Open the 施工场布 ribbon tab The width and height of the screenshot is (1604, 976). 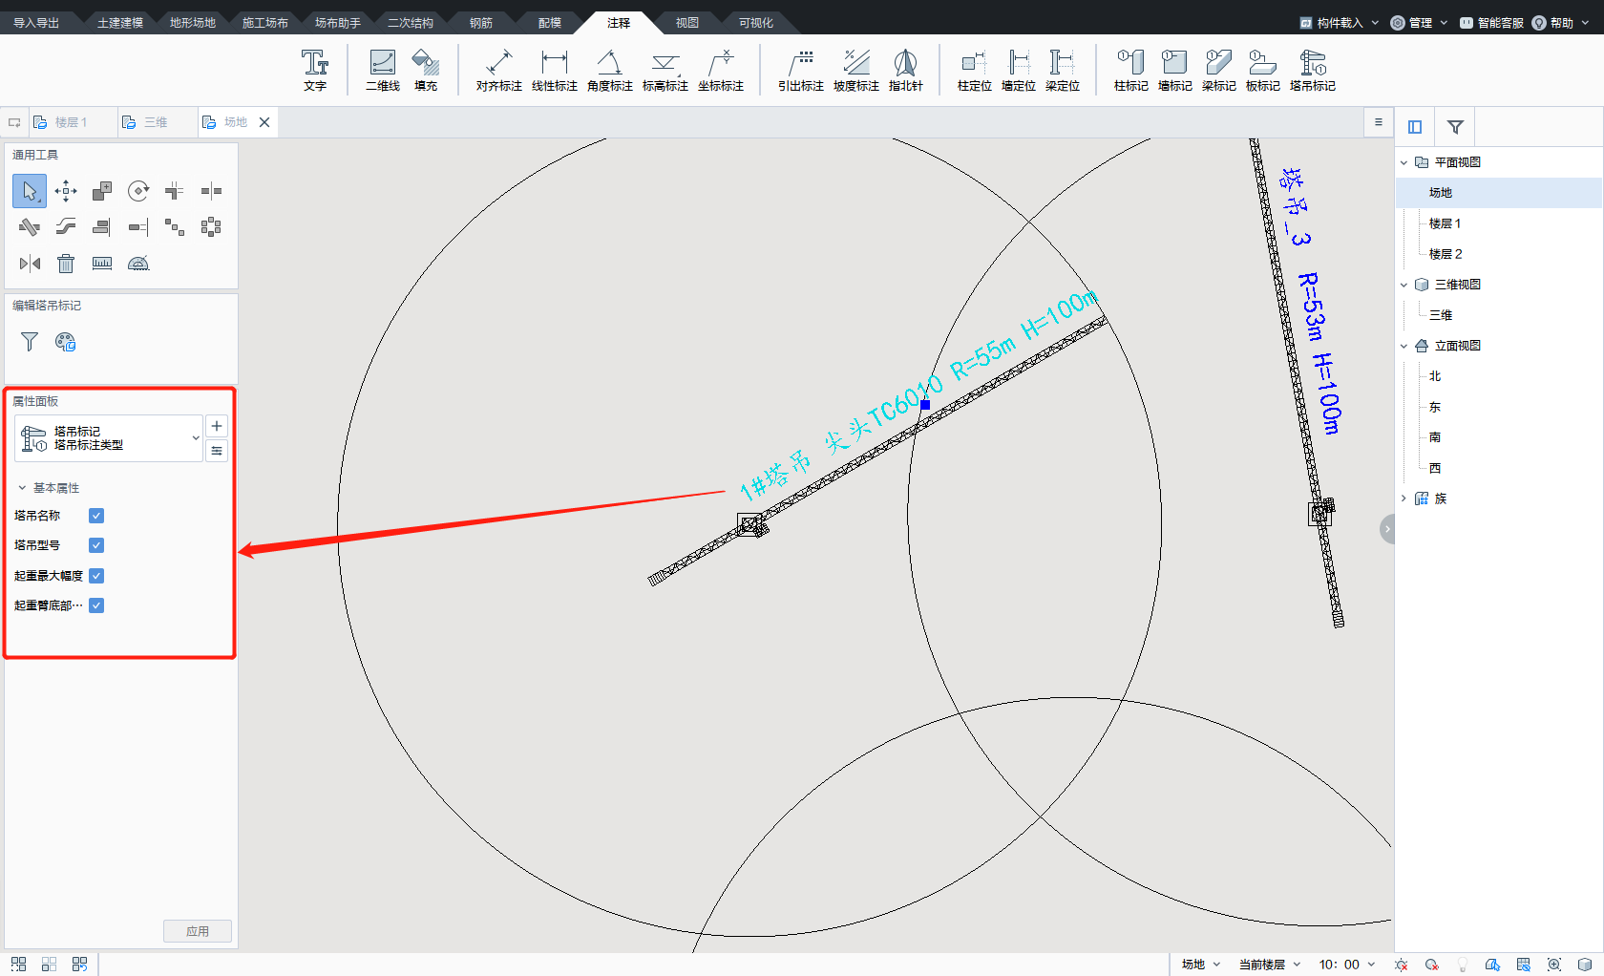point(265,23)
